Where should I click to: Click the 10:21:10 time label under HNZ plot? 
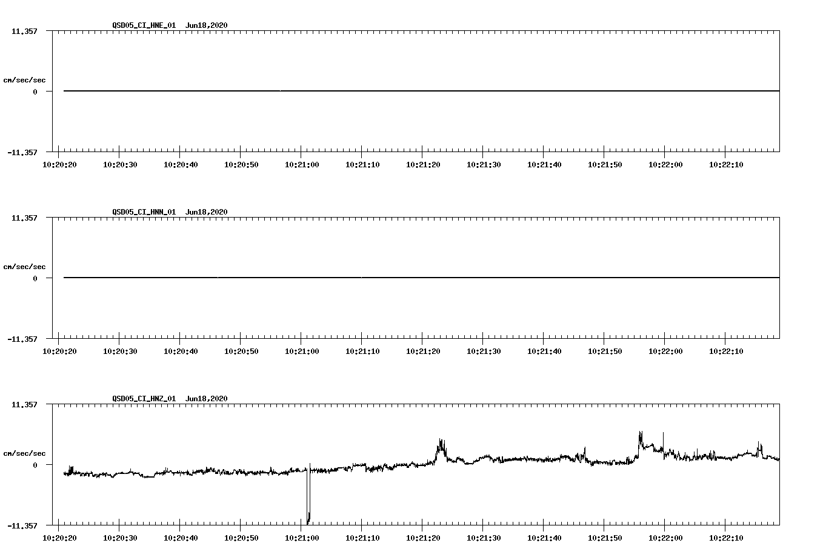[x=362, y=538]
